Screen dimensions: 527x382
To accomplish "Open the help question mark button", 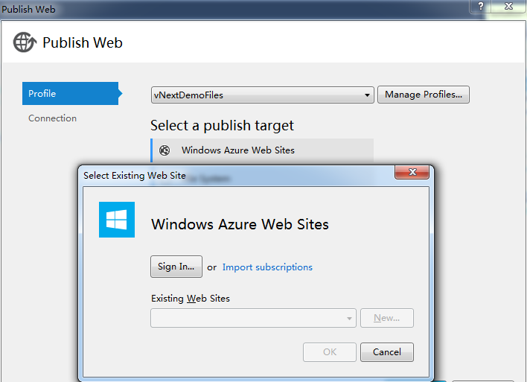I will (x=481, y=6).
